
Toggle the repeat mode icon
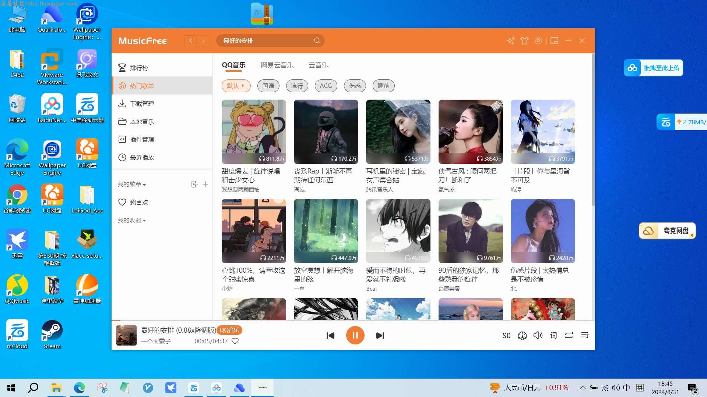(569, 335)
